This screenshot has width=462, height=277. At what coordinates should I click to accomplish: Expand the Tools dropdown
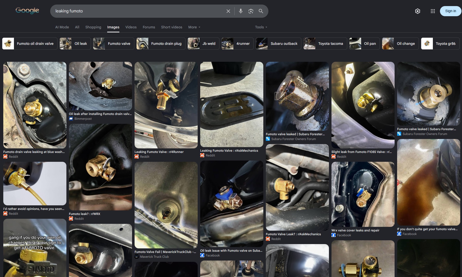coord(261,27)
